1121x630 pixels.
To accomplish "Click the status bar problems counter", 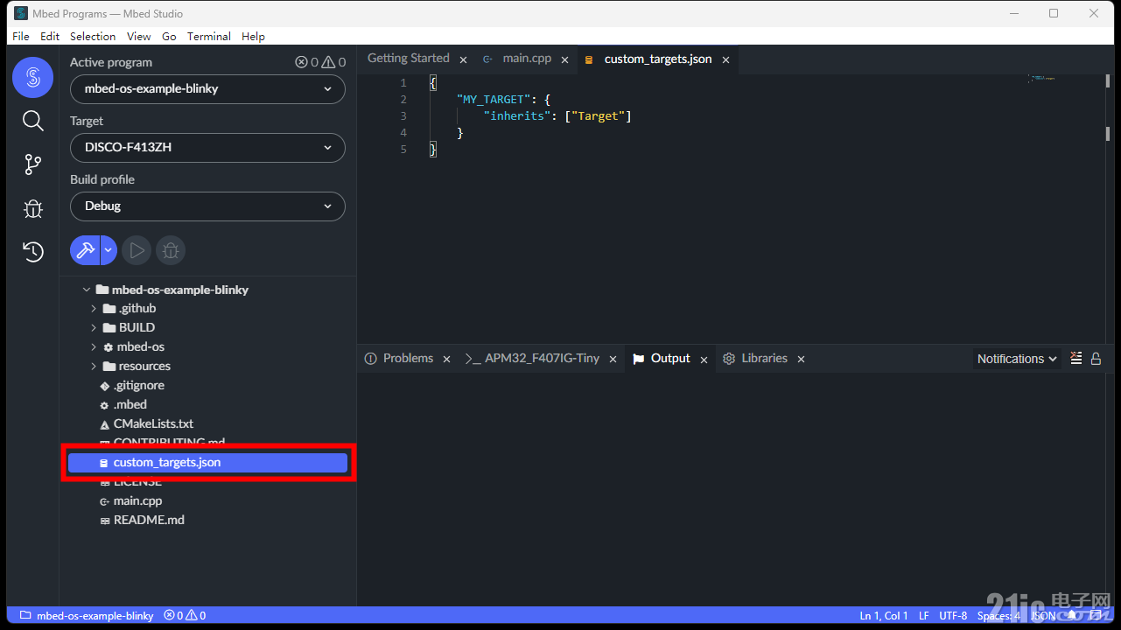I will pyautogui.click(x=185, y=615).
